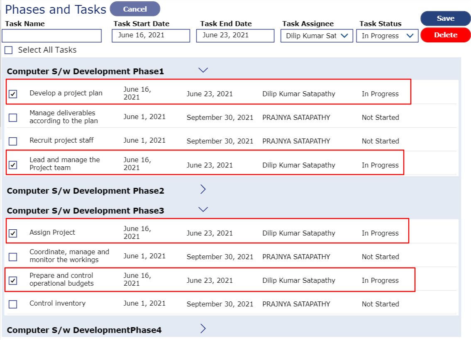471x340 pixels.
Task: Collapse the Computer S/w Development Phase3 section
Action: [203, 209]
